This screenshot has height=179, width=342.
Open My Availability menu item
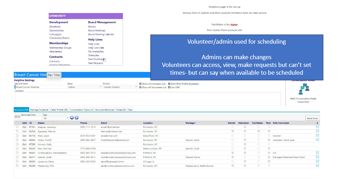coord(96,52)
